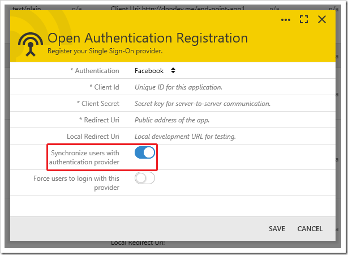Viewport: 348px width, 255px height.
Task: Click the 'Register your Single Sign-On provider.' subtitle
Action: 105,51
